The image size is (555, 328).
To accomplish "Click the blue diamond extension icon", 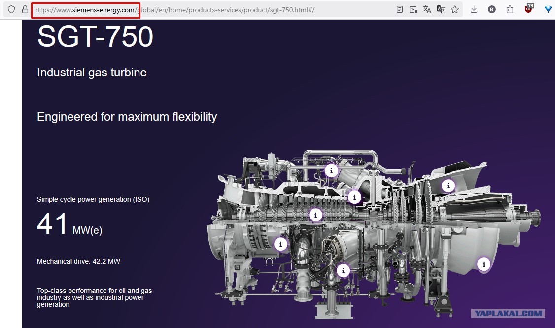I will pos(548,9).
